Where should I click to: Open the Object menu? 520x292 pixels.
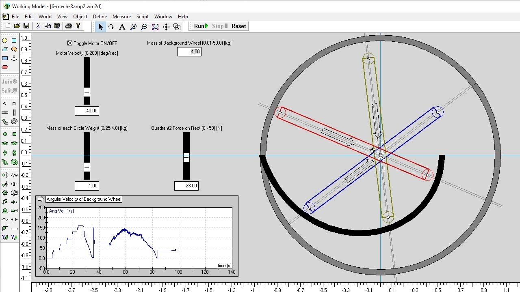80,17
